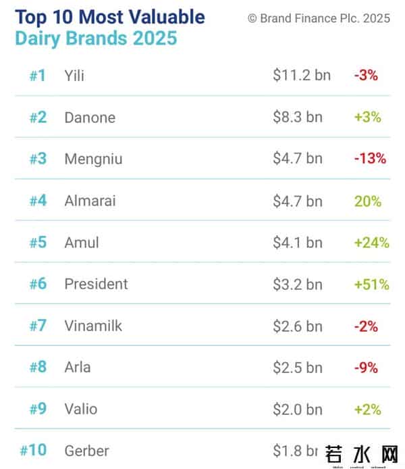
Task: Select the Yili brand name
Action: (x=74, y=75)
